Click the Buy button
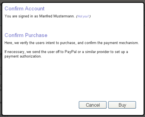The height and width of the screenshot is (117, 145). click(x=122, y=105)
